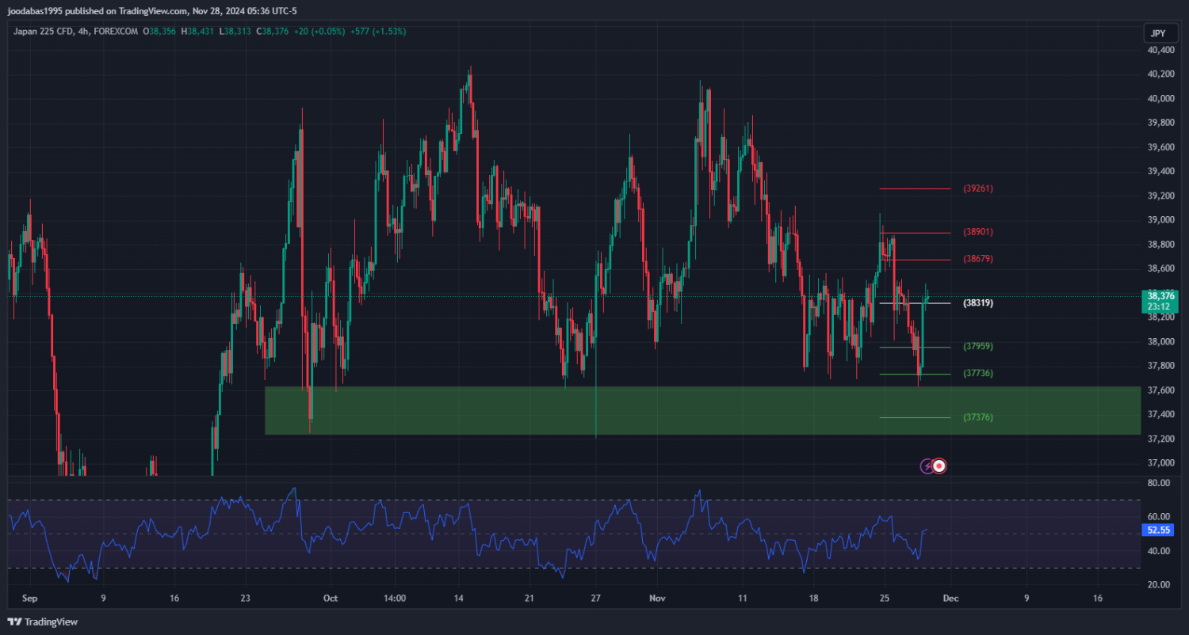Click the green 37959 support level label

click(x=978, y=347)
